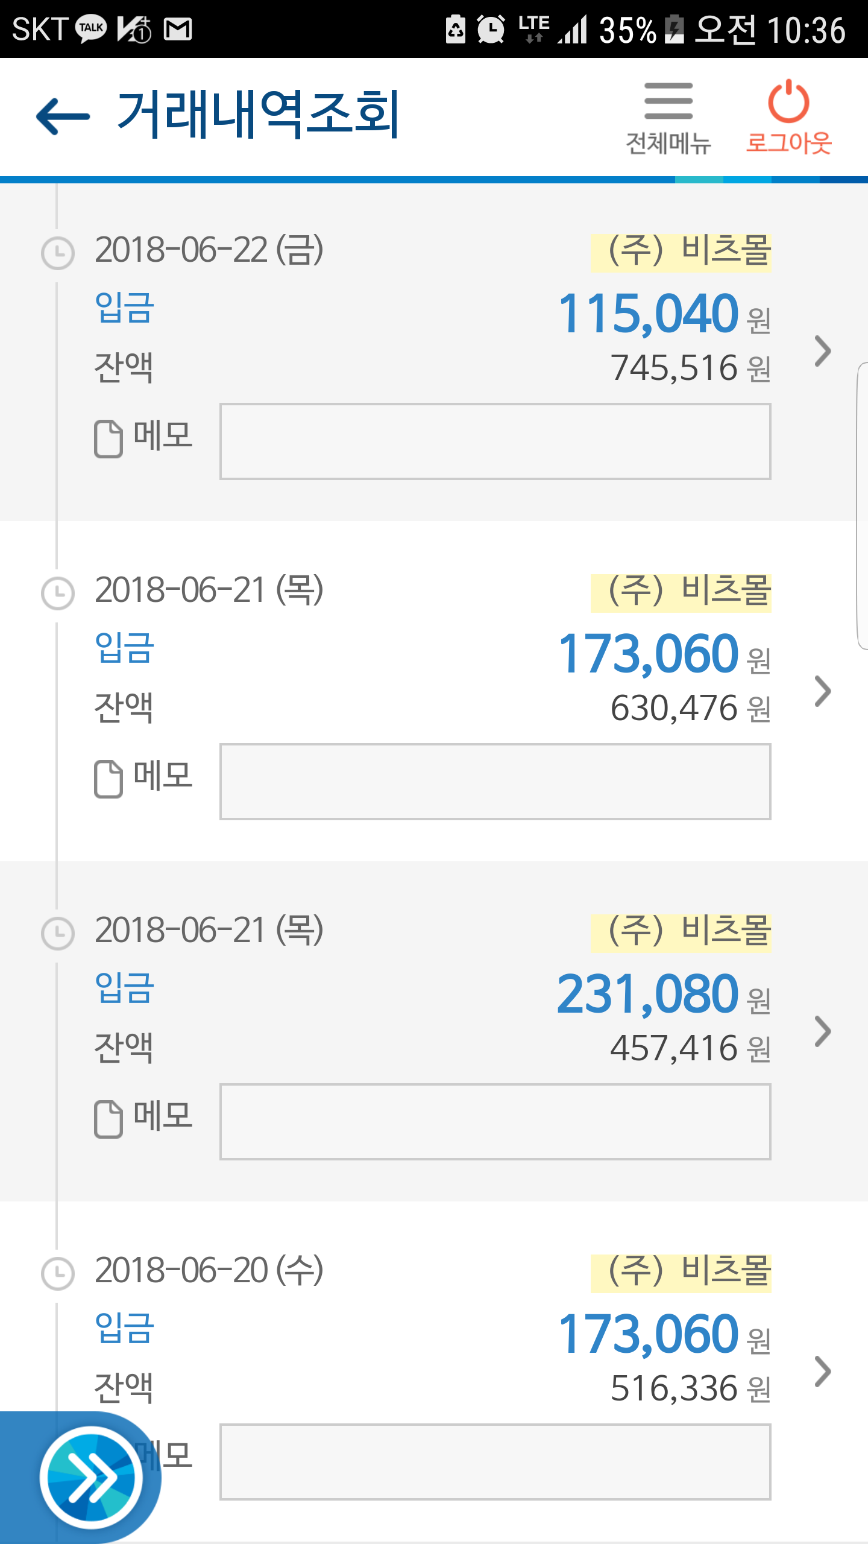
Task: Tap the memo document icon for the 115,040 deposit
Action: [x=108, y=438]
